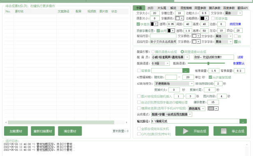Image resolution: width=253 pixels, height=156 pixels.
Task: Click the 前缀内容 text field
Action: coord(163,36)
